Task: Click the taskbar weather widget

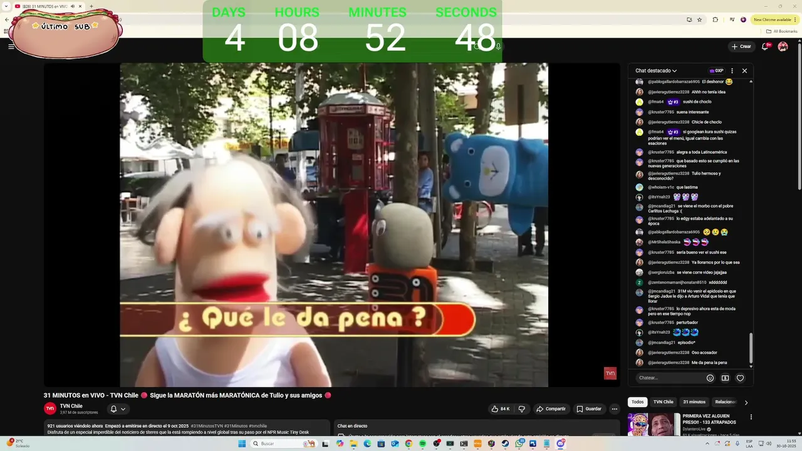Action: (18, 443)
